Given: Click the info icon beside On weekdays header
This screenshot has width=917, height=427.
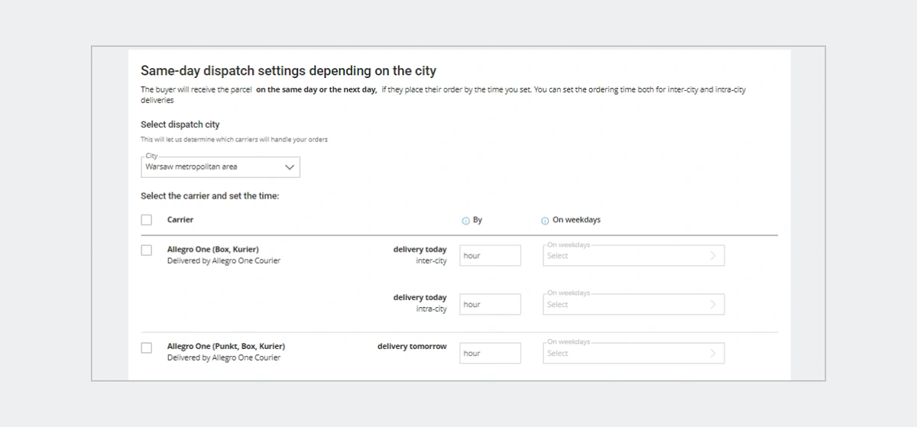Looking at the screenshot, I should pyautogui.click(x=545, y=221).
